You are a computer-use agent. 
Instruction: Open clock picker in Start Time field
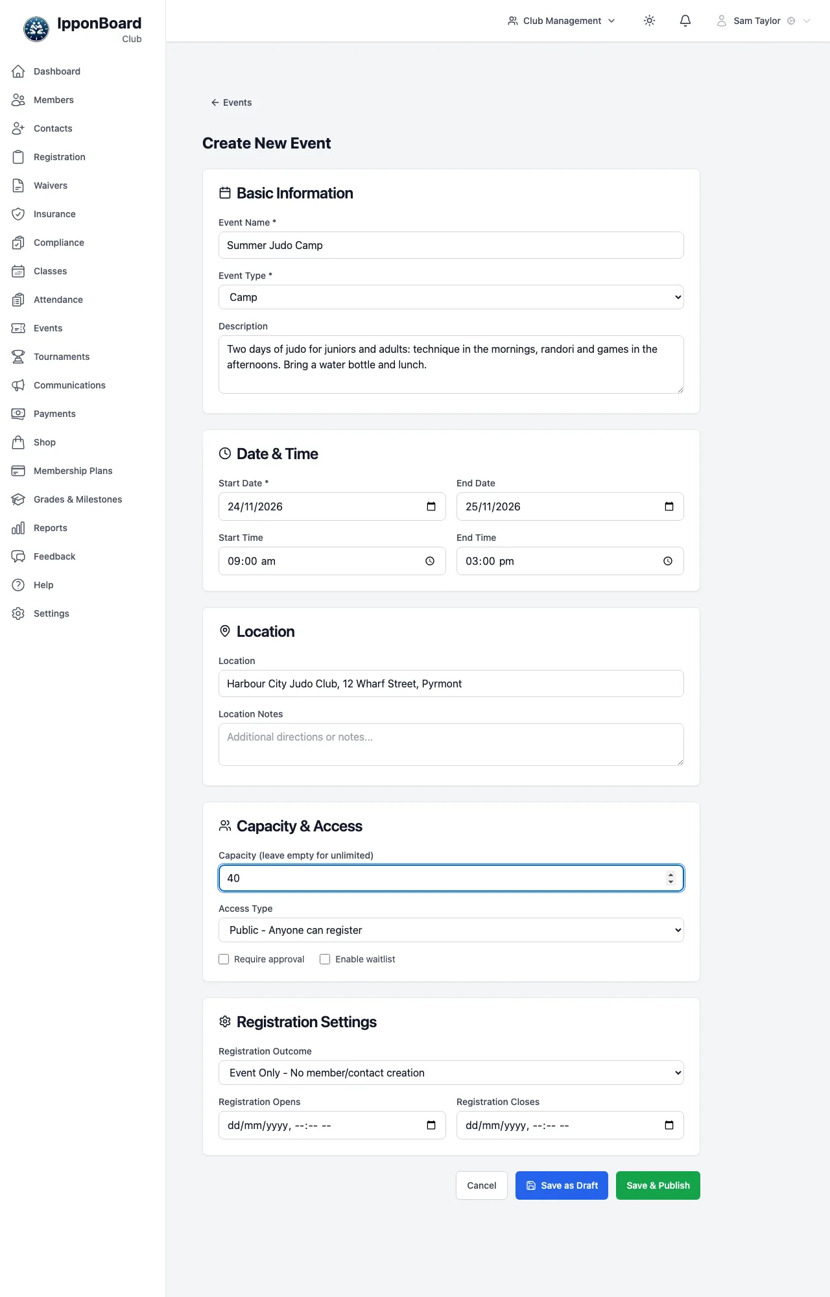point(430,561)
